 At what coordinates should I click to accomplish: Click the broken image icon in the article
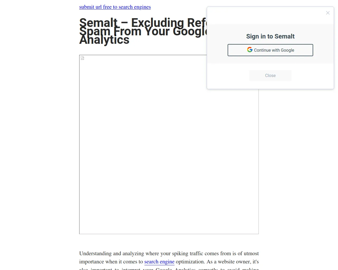click(x=82, y=58)
